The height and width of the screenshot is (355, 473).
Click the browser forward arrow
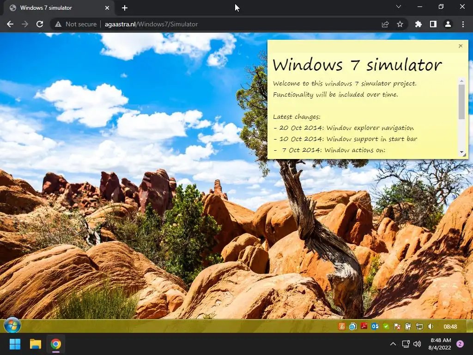(25, 24)
